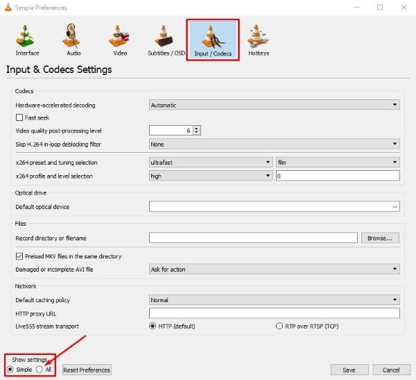Uncheck Preload MKV files in same directory
This screenshot has width=416, height=380.
coord(19,256)
